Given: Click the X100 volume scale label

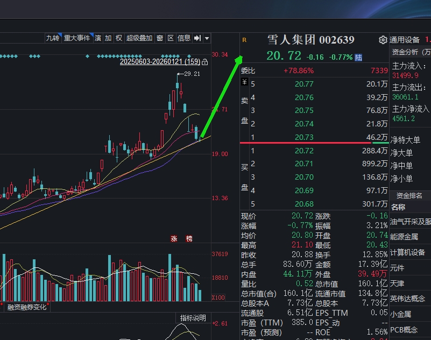Looking at the screenshot, I should 218,297.
